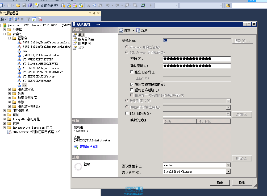
Task: Click the Save toolbar icon
Action: (24, 5)
